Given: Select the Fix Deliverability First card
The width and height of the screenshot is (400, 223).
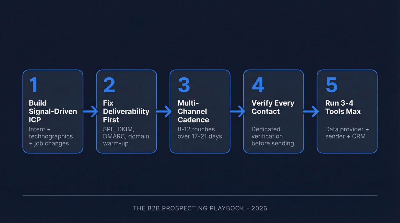Looking at the screenshot, I should tap(126, 111).
